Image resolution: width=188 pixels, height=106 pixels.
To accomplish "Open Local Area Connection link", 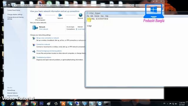I will [81, 29].
